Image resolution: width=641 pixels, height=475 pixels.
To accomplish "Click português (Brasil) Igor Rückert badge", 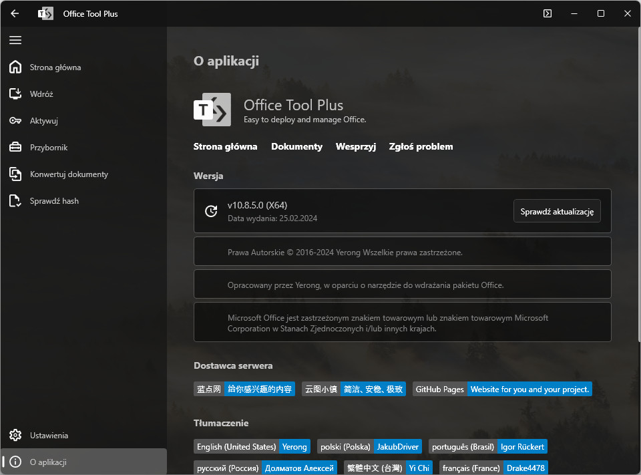I will 487,446.
